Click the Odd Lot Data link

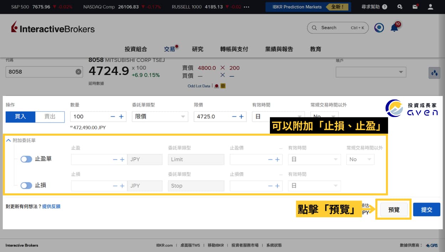click(199, 86)
